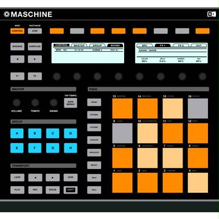Click the SHIFT button
Viewport: 219px width, 219px height.
71,190
